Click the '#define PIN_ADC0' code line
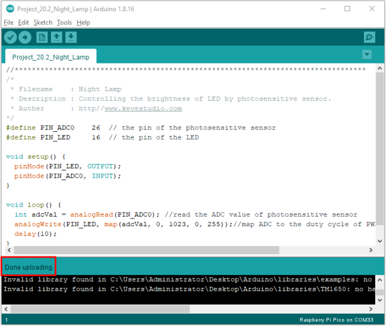This screenshot has width=386, height=326. pyautogui.click(x=141, y=128)
